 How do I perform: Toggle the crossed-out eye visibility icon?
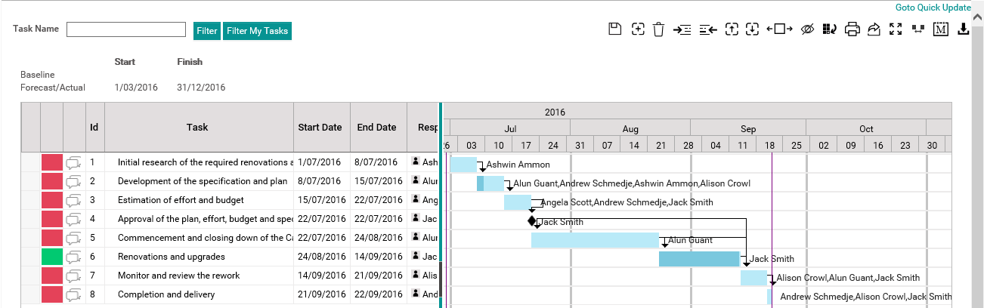(806, 29)
